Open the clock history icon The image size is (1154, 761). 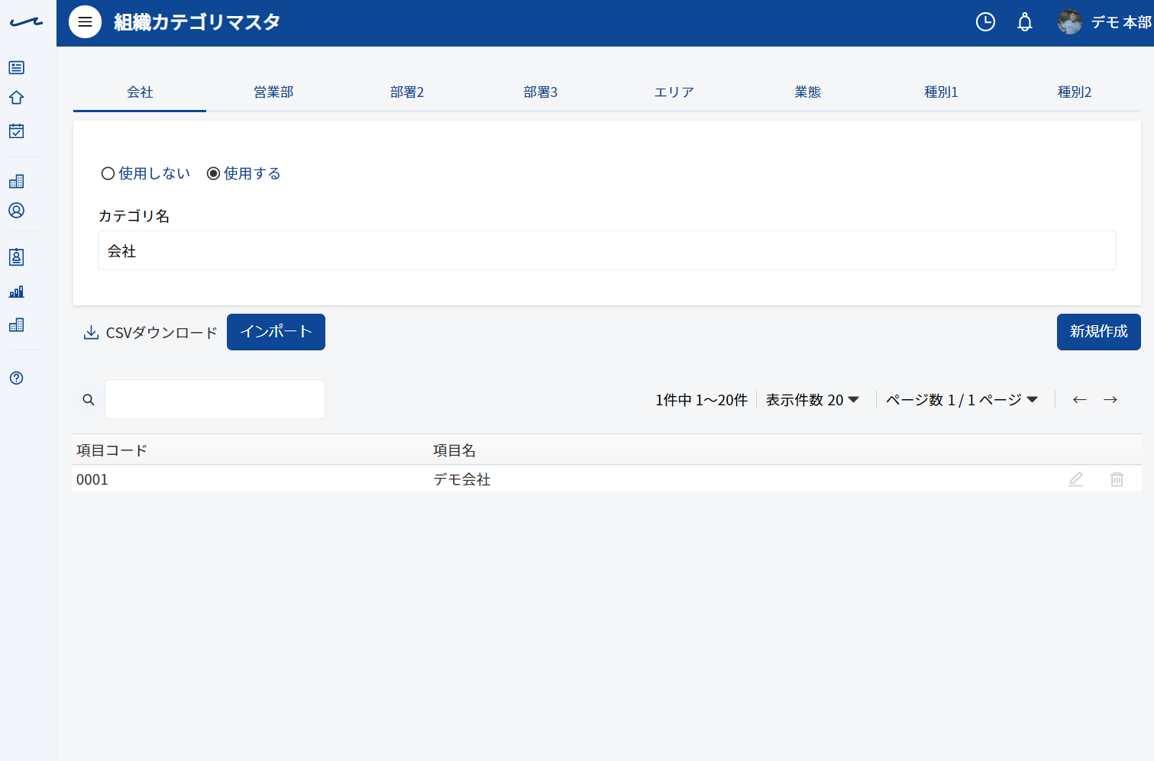(x=985, y=22)
